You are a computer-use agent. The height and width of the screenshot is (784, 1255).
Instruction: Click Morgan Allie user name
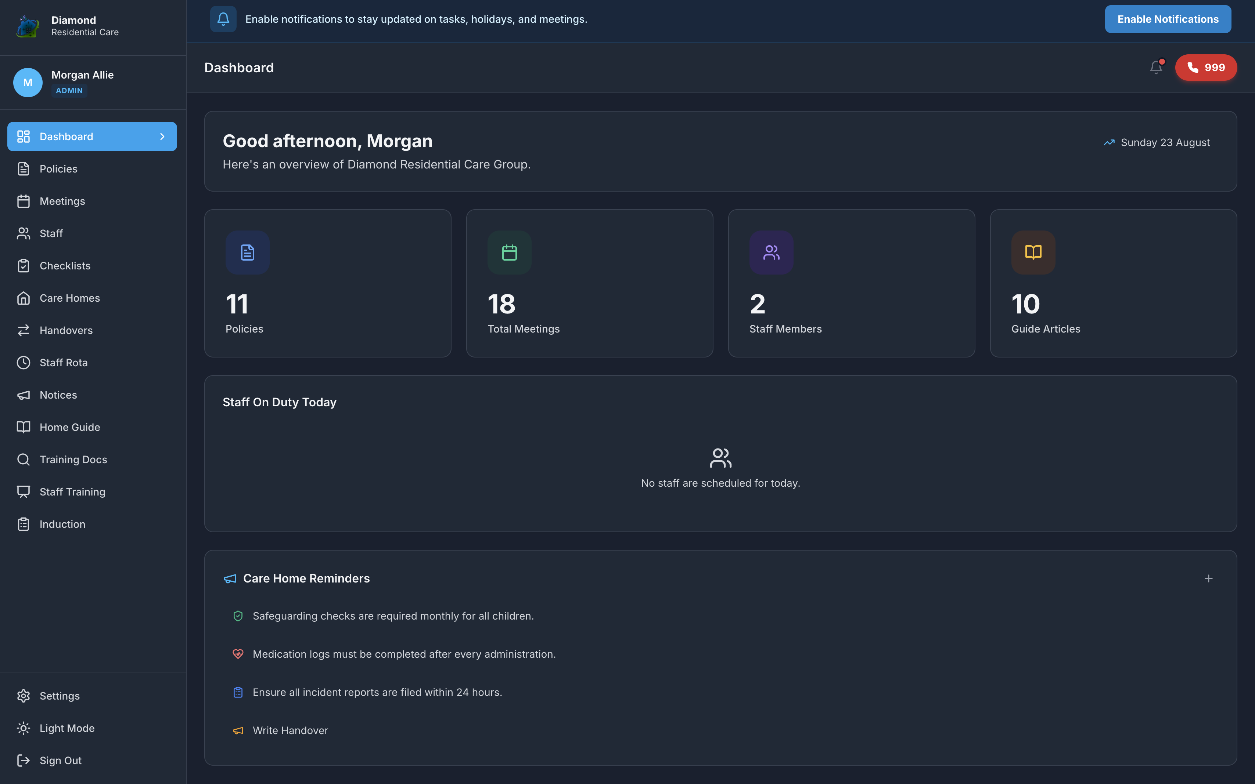tap(83, 75)
